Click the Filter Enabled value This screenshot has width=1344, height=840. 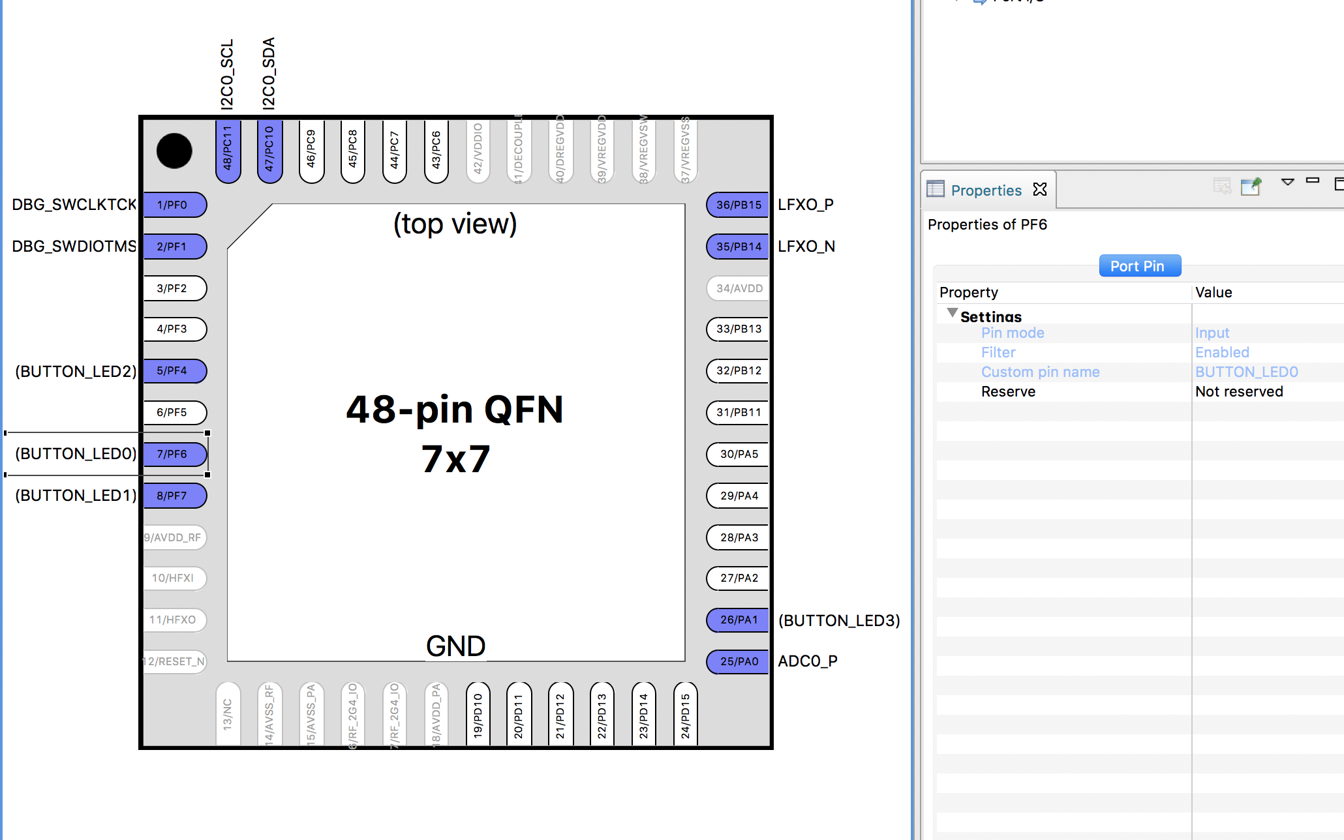click(1222, 353)
